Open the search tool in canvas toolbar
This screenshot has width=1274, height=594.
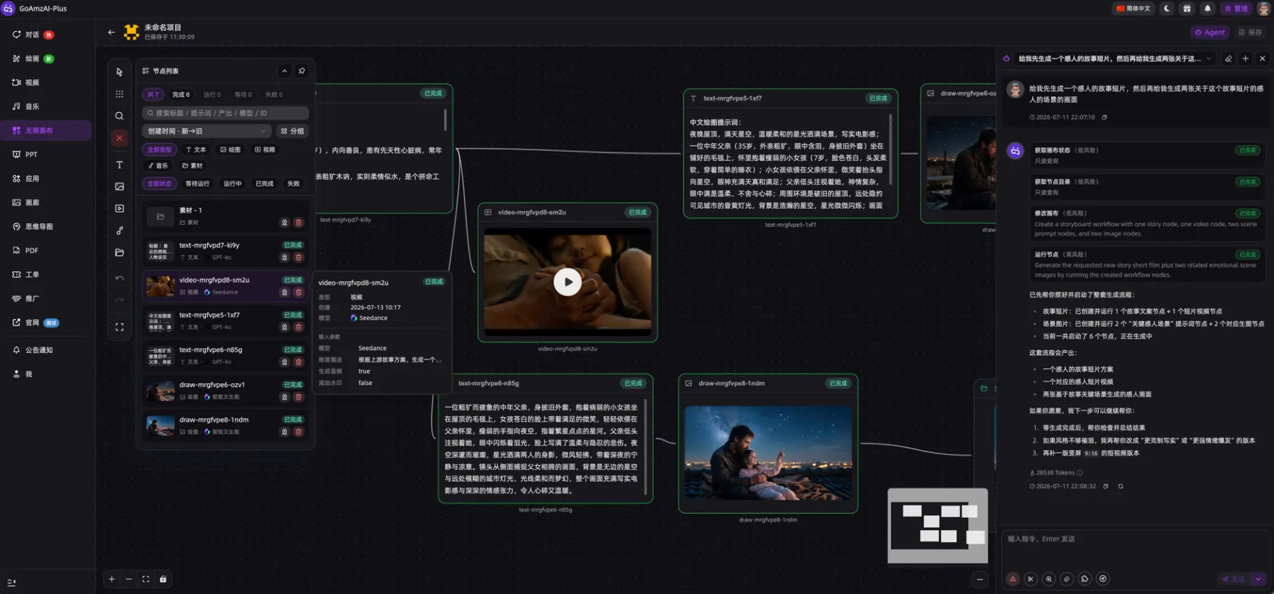click(x=119, y=116)
